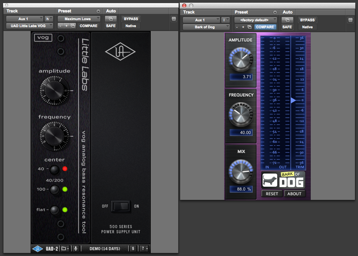Open the help icon's dropdown arrow in the UAD toolbar

click(147, 249)
